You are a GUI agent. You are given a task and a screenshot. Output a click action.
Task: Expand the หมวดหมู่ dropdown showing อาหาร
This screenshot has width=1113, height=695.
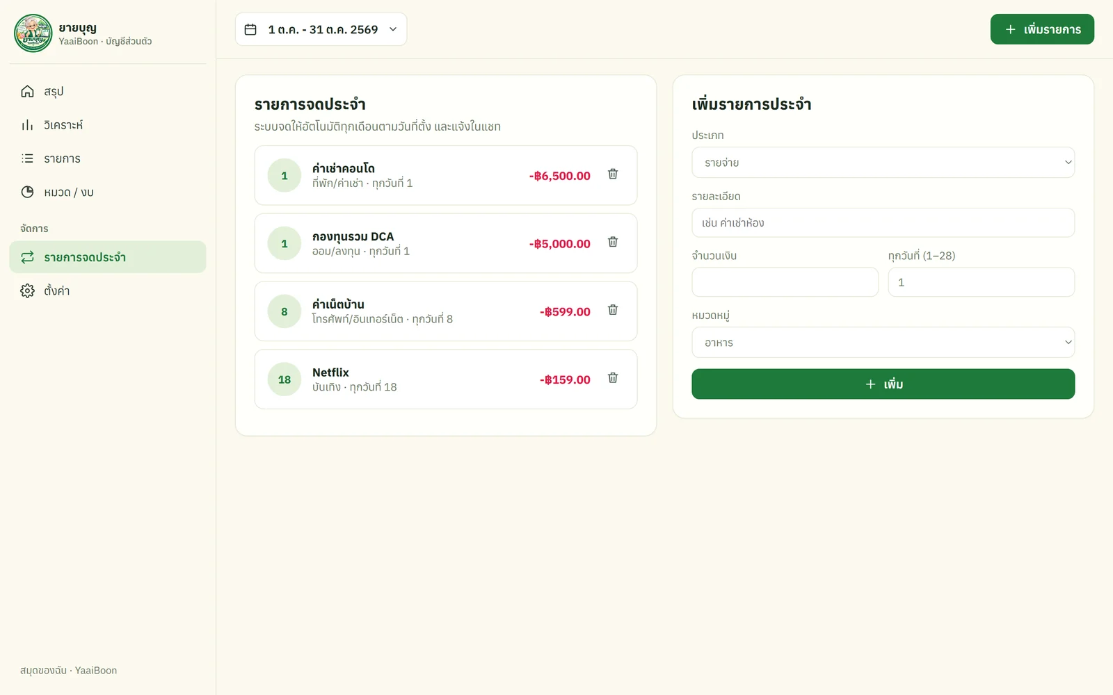[883, 343]
